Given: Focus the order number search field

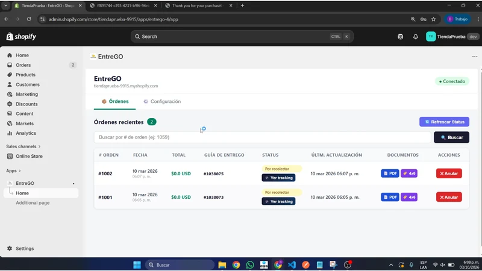Looking at the screenshot, I should point(263,137).
